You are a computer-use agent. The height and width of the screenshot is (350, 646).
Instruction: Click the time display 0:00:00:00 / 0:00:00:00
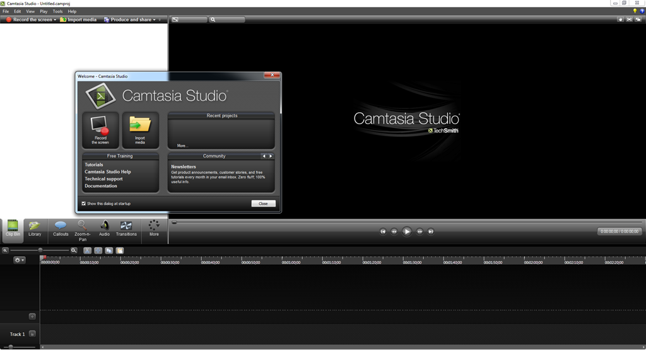click(x=620, y=231)
